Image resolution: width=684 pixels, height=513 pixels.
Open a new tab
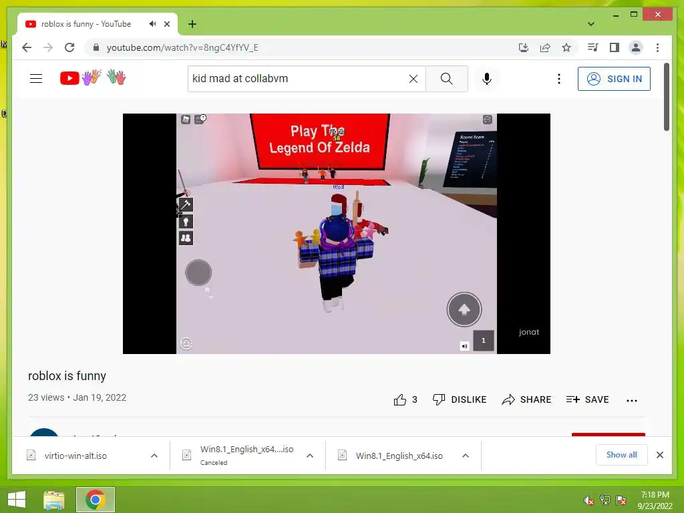point(192,24)
